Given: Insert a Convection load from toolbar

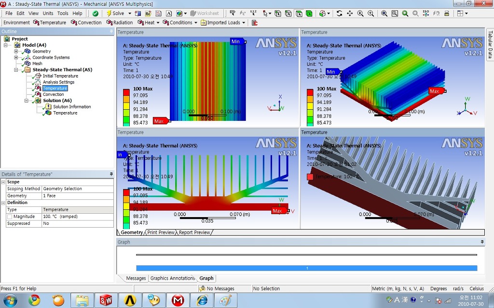Looking at the screenshot, I should point(86,22).
